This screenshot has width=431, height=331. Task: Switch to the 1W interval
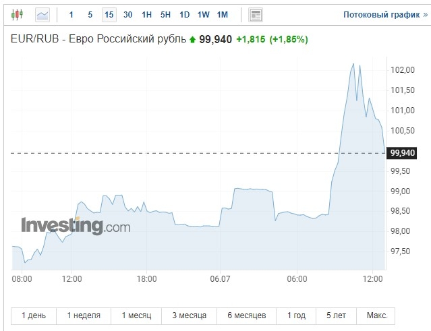(203, 14)
